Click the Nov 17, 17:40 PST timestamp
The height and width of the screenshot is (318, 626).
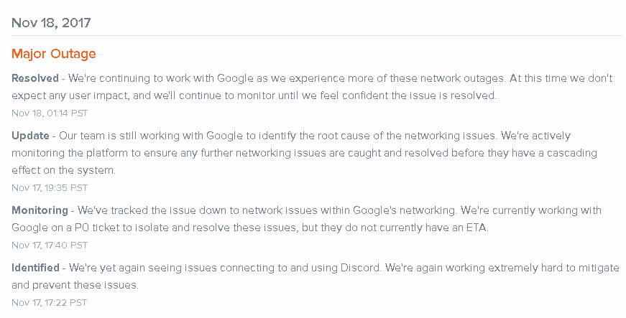50,245
